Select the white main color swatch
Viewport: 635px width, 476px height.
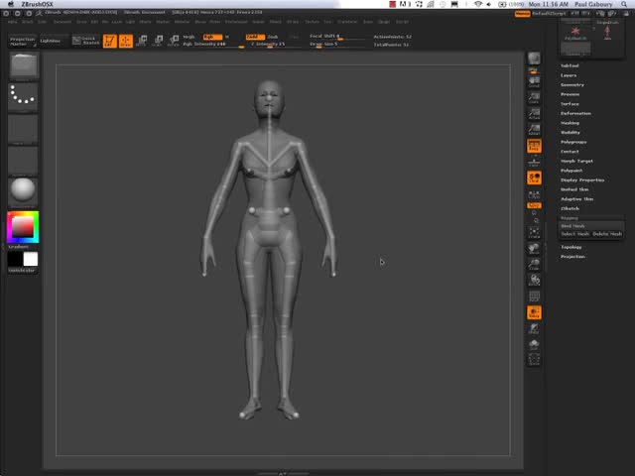pyautogui.click(x=31, y=259)
